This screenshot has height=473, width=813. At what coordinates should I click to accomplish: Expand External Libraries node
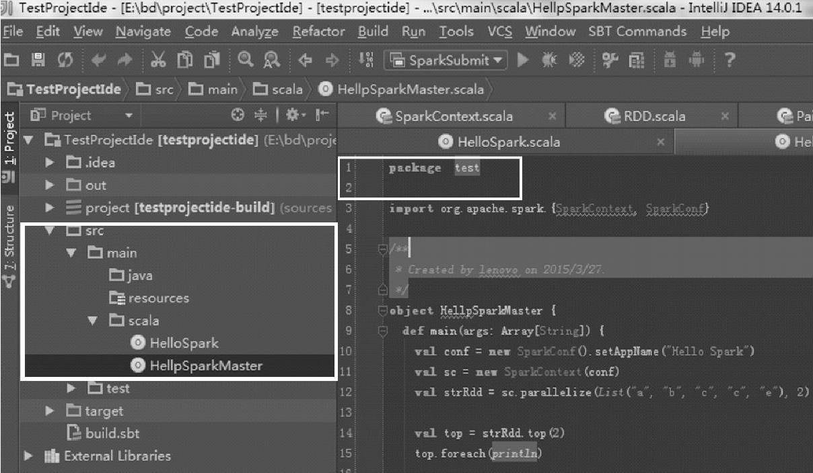pos(28,456)
